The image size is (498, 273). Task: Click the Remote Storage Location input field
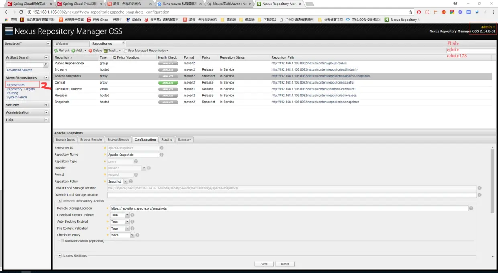tap(289, 208)
